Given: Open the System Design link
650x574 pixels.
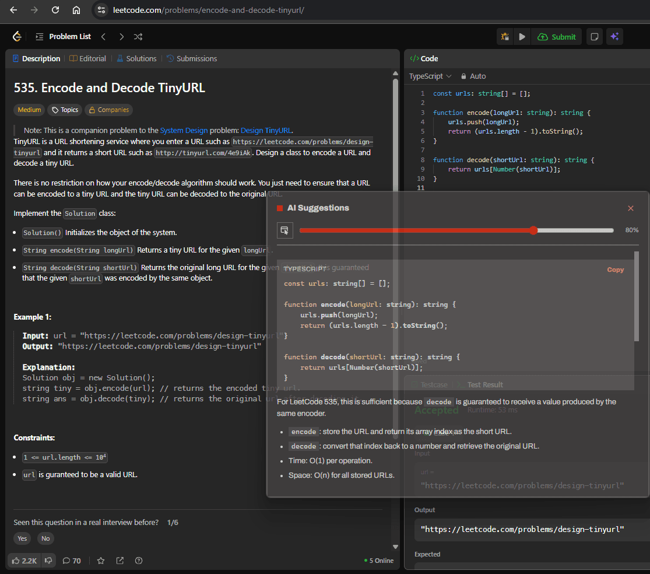Looking at the screenshot, I should tap(184, 130).
